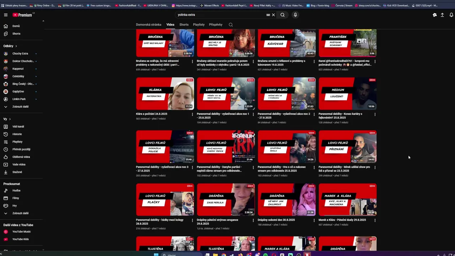This screenshot has height=256, width=455.
Task: Open options for 'Konec kariéry s fejkováním' video
Action: pos(375,114)
